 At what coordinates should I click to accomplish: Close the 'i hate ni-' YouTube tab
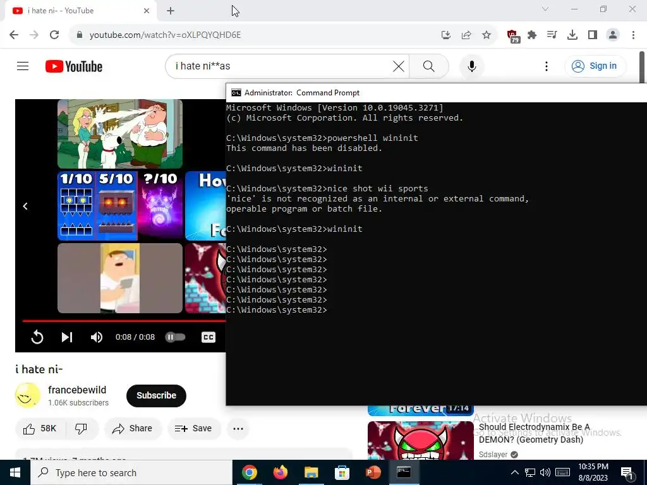click(x=147, y=11)
